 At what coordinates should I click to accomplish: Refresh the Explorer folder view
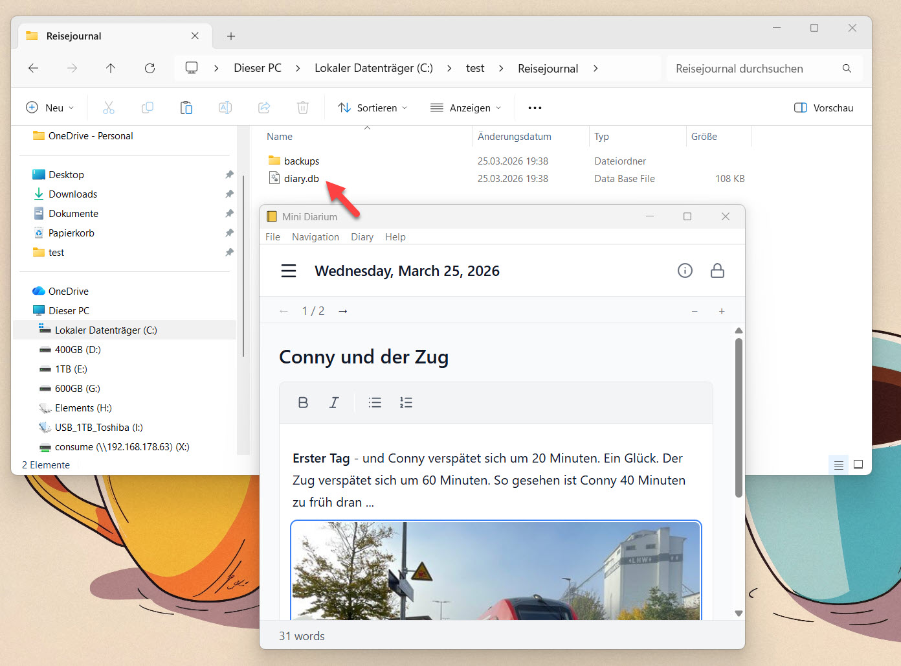pos(150,68)
